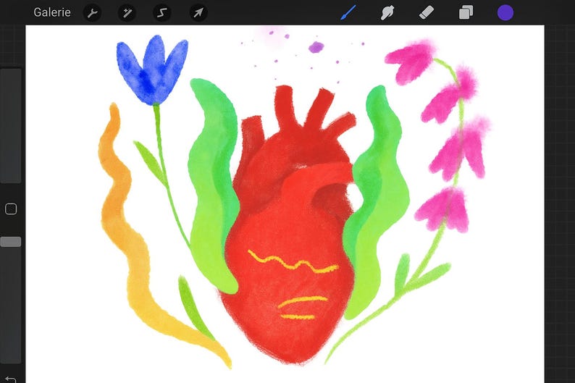Open the Galerie view
The image size is (575, 383).
click(x=51, y=12)
